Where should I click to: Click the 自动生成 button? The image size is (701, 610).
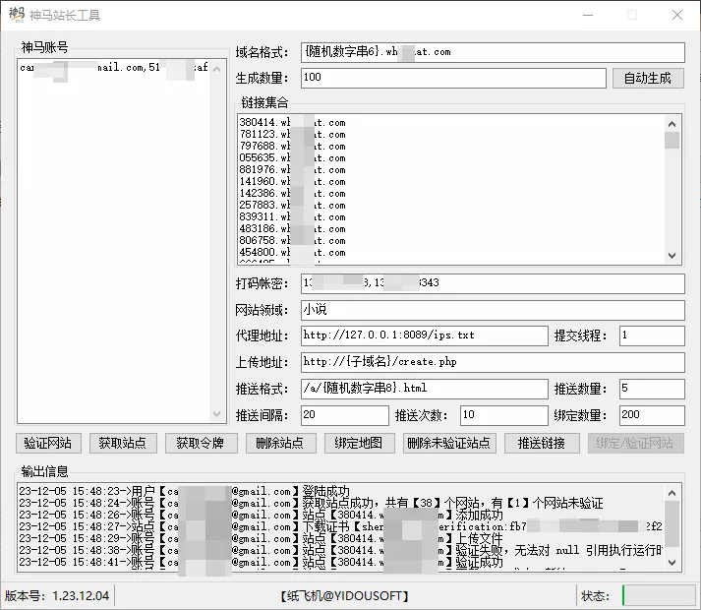coord(648,79)
